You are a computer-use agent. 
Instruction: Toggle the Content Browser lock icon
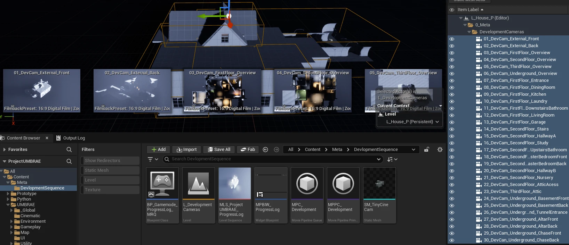[x=426, y=150]
